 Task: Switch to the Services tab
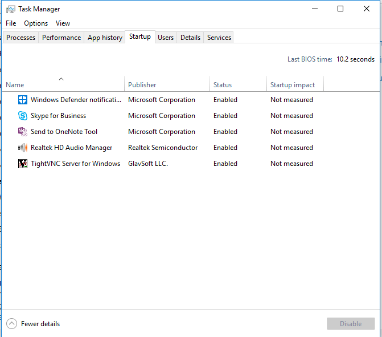tap(219, 38)
